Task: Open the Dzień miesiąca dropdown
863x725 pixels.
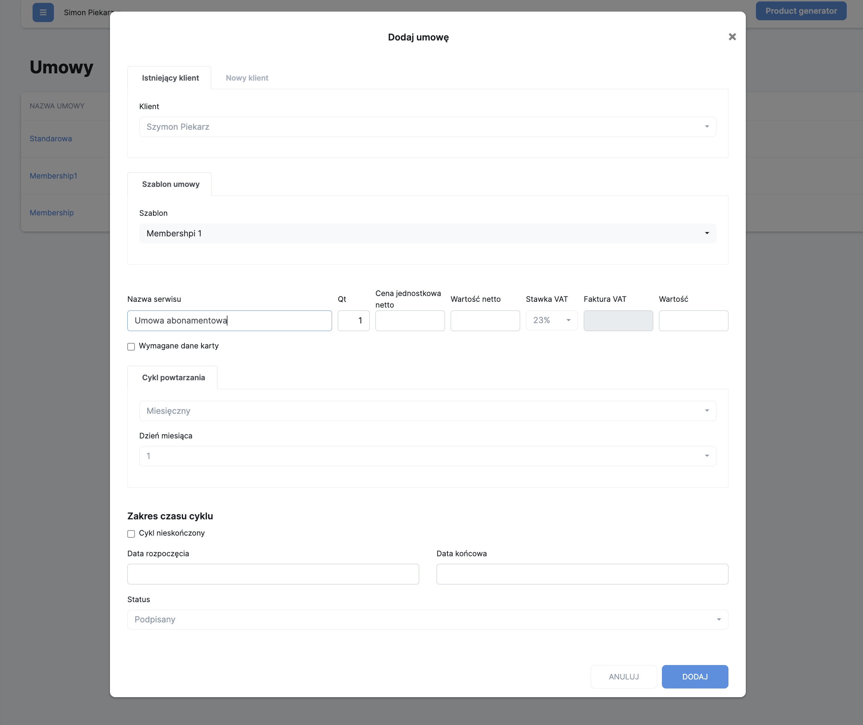Action: click(x=706, y=456)
